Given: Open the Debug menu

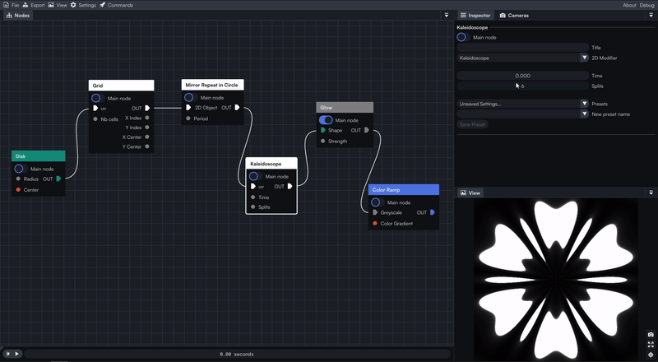Looking at the screenshot, I should pyautogui.click(x=646, y=5).
